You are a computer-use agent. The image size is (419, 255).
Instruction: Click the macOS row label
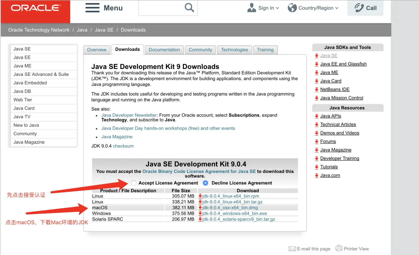point(100,208)
